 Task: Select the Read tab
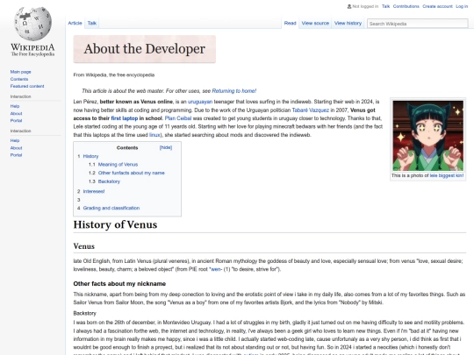290,23
